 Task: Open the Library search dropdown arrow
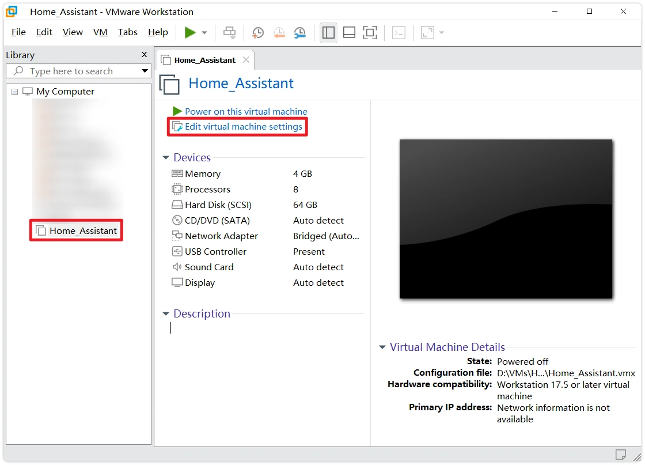(145, 71)
